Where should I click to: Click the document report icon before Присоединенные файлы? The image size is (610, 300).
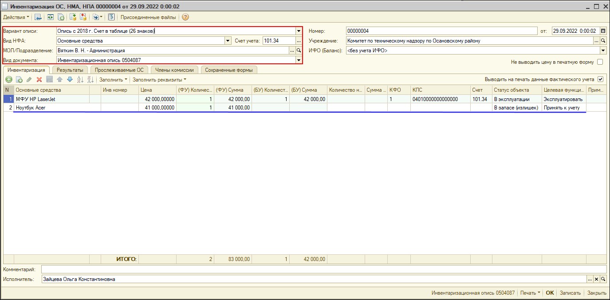pyautogui.click(x=112, y=17)
